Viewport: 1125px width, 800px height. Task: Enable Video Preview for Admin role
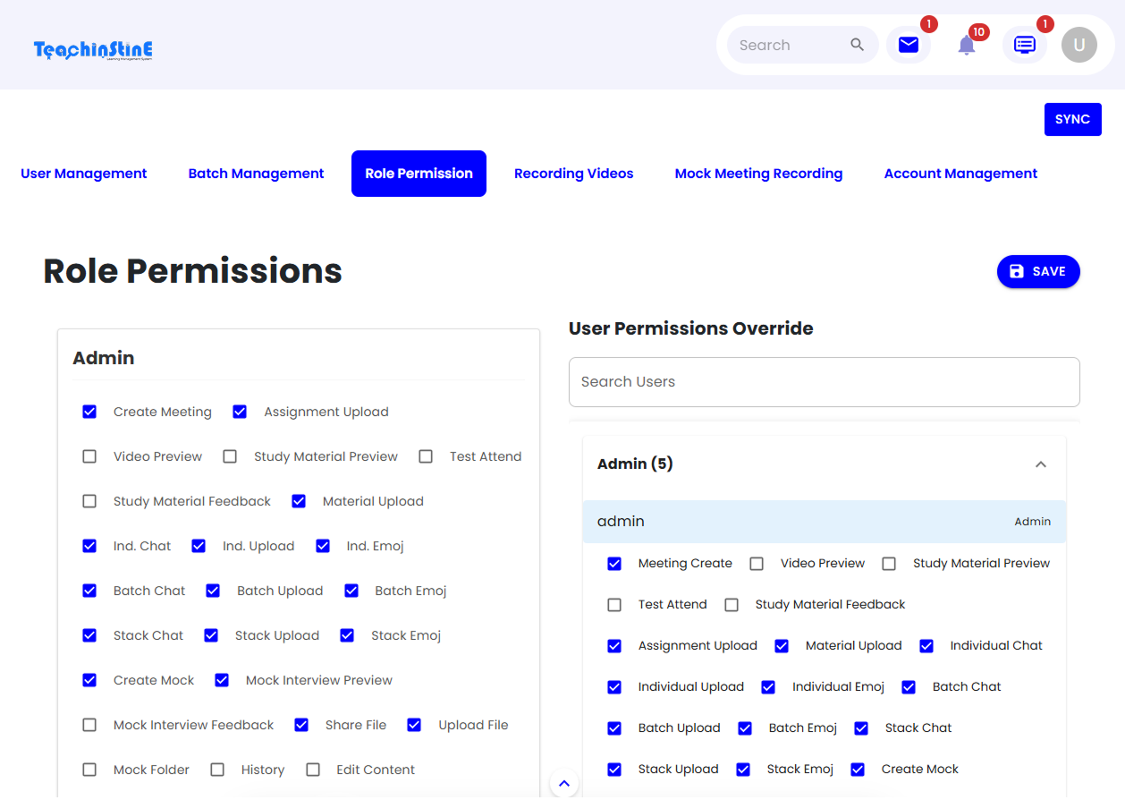click(x=89, y=456)
